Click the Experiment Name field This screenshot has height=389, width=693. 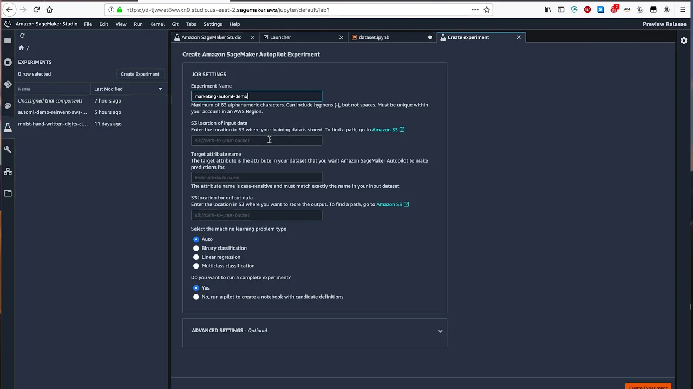click(257, 96)
